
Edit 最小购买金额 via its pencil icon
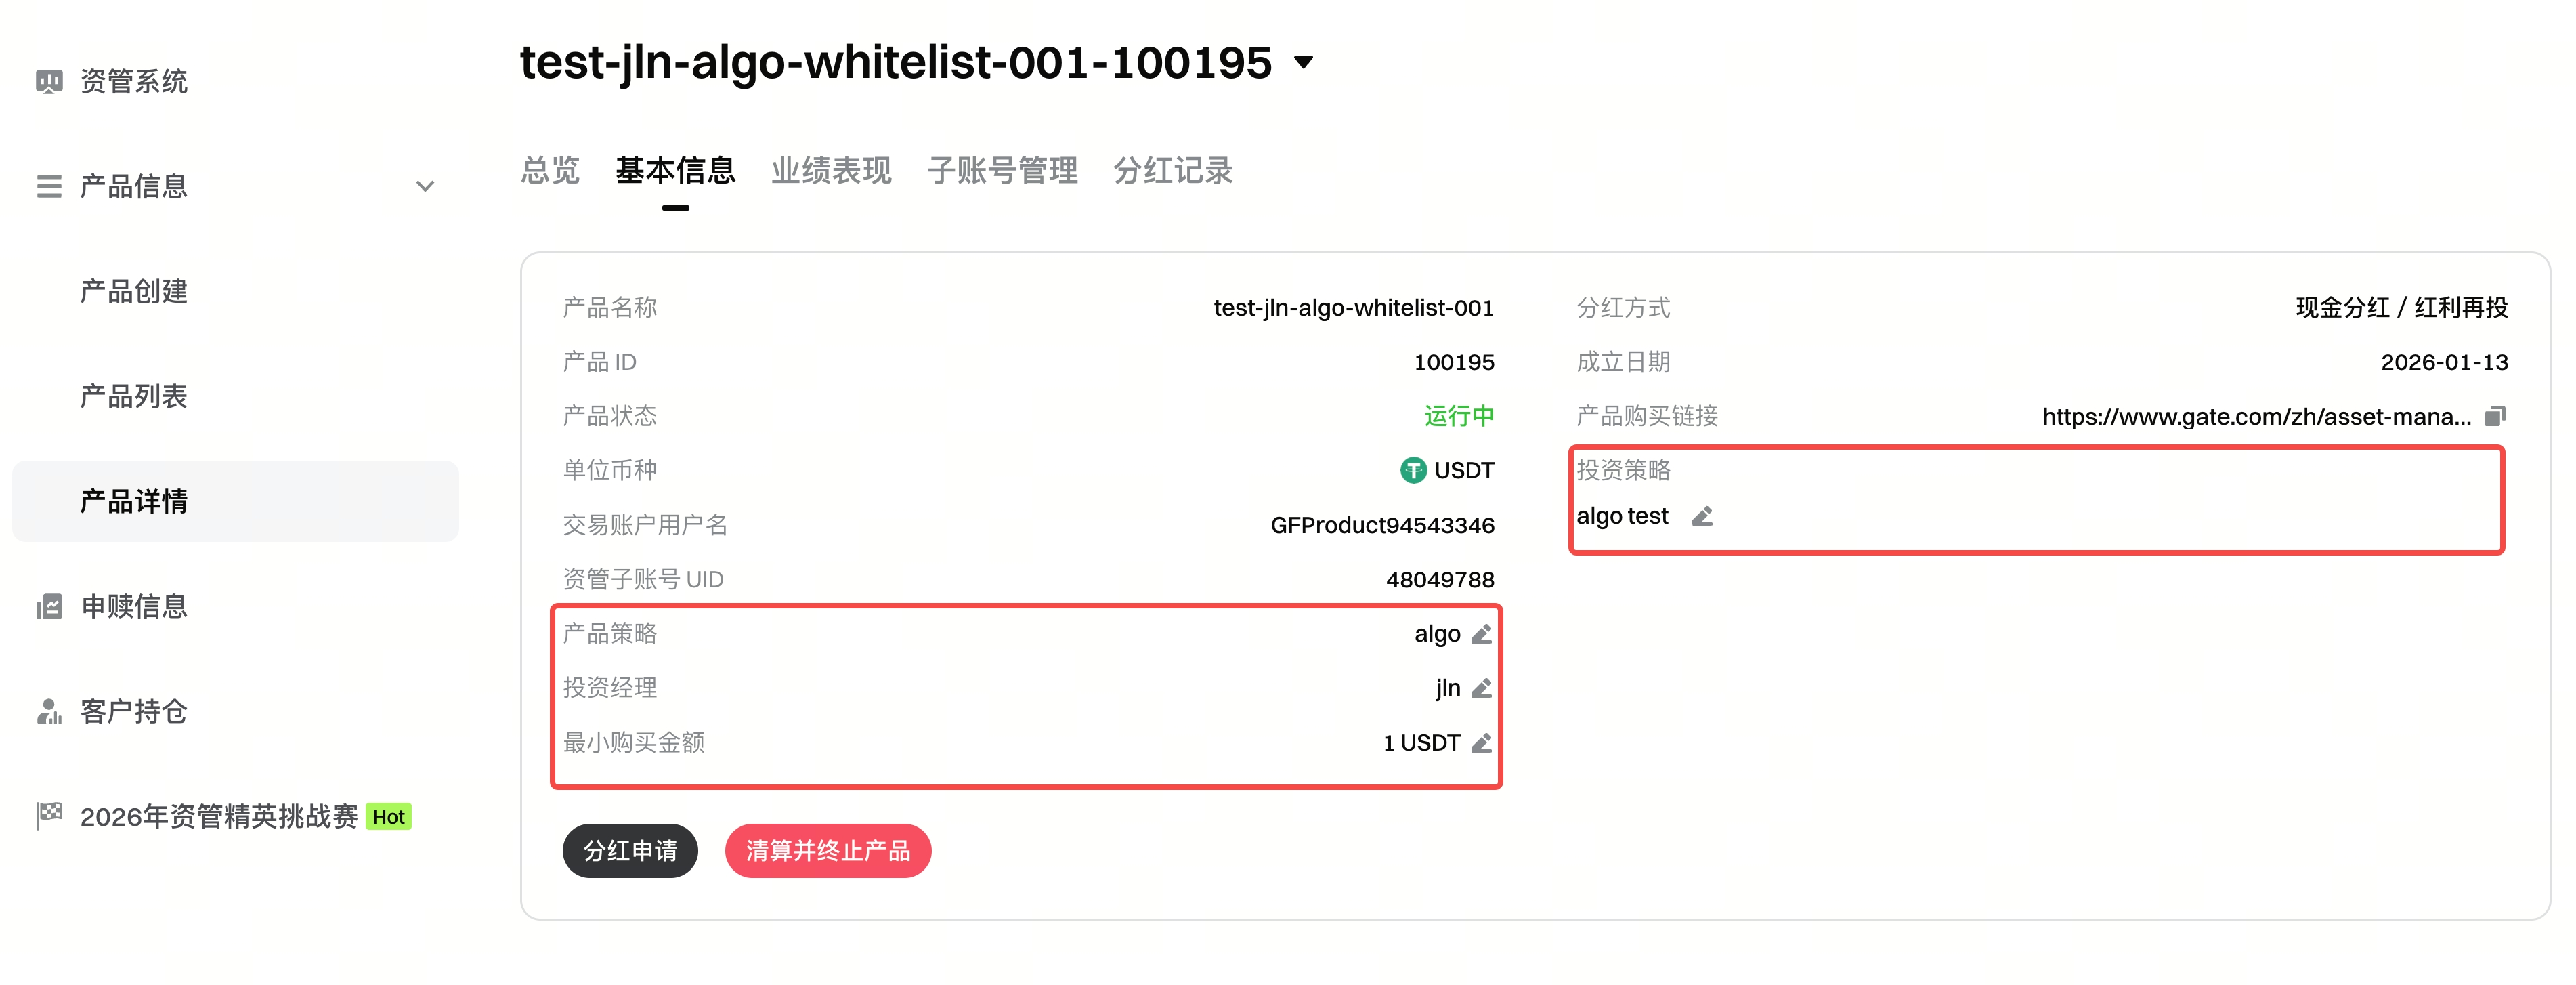[x=1482, y=743]
